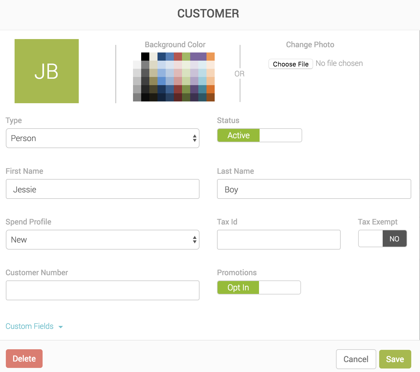Pick the orange swatch in the top palette row
420x372 pixels.
(211, 56)
